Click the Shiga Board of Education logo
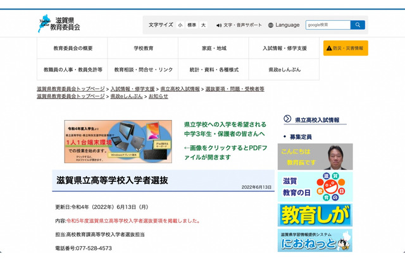The height and width of the screenshot is (269, 405). [x=59, y=23]
